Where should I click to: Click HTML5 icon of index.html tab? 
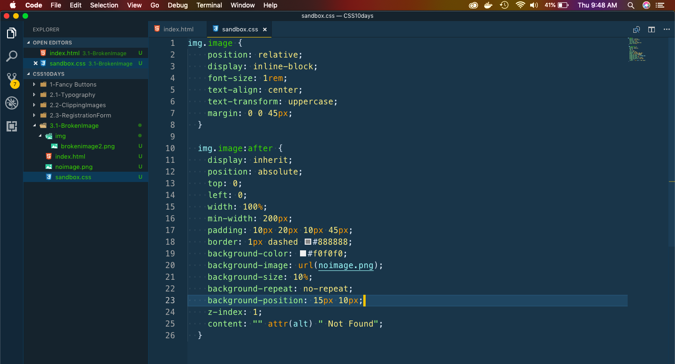click(x=157, y=29)
